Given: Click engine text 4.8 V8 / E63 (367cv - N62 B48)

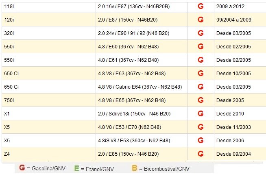Looking at the screenshot, I should [132, 74].
